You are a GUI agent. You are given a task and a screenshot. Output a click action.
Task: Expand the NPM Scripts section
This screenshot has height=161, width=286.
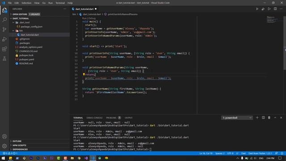tap(19, 145)
